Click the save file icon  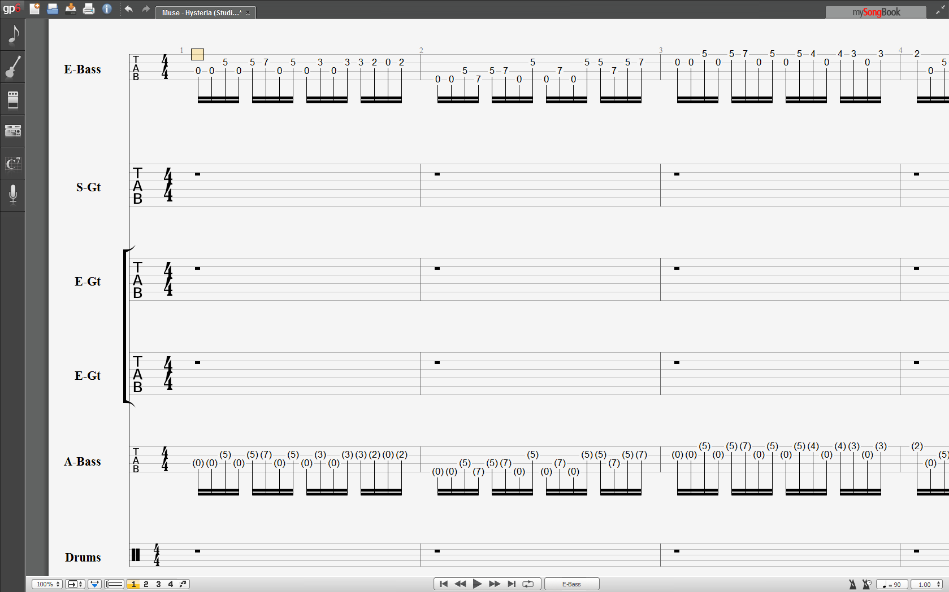coord(71,9)
